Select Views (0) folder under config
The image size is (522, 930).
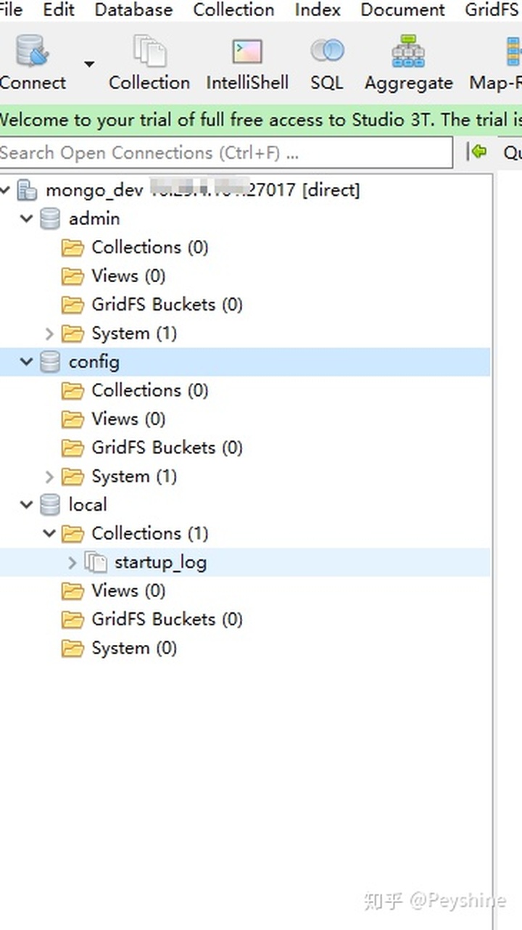click(113, 419)
